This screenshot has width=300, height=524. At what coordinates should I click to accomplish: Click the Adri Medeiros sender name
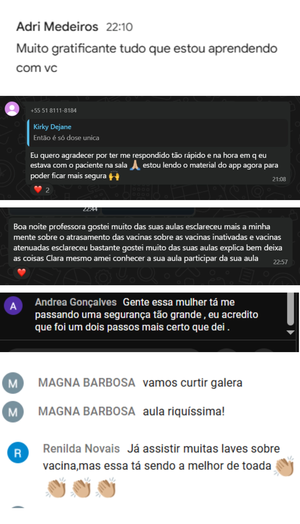57,27
